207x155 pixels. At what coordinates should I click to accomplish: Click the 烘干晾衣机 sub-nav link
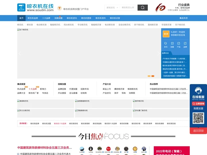pyautogui.click(x=139, y=25)
